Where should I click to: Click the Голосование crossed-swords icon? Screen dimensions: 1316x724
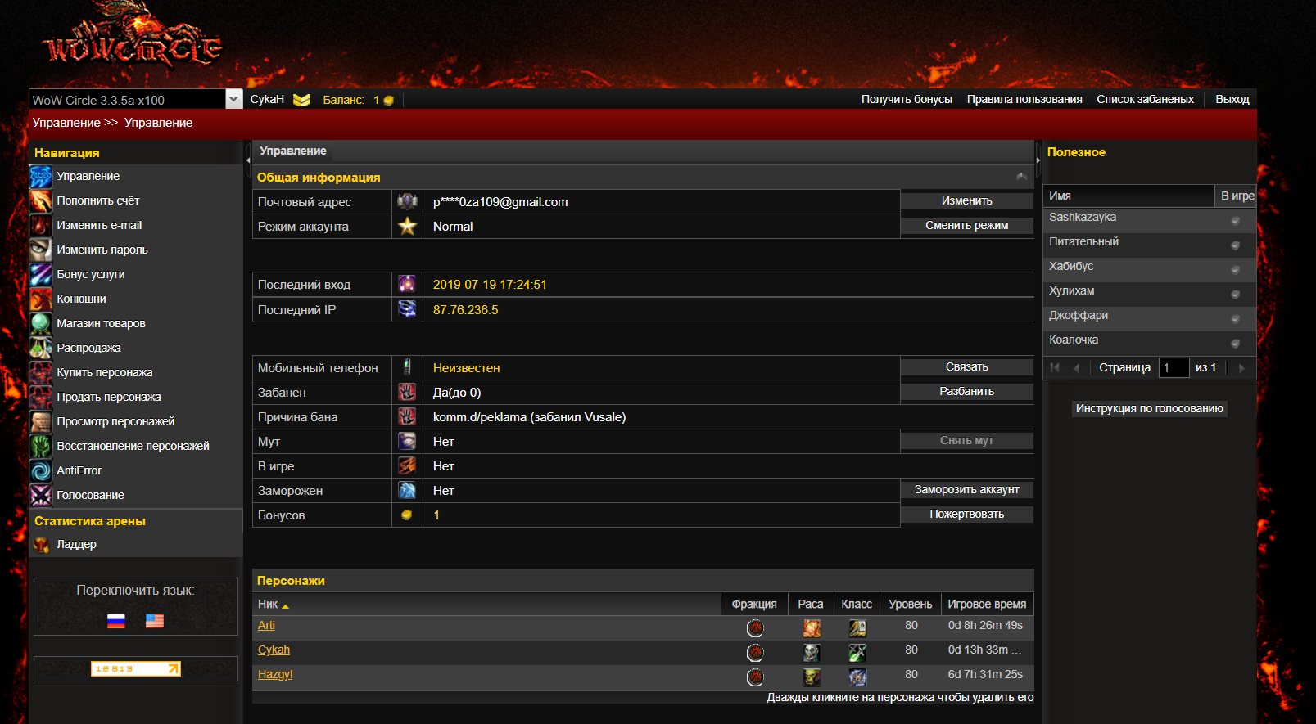click(40, 496)
